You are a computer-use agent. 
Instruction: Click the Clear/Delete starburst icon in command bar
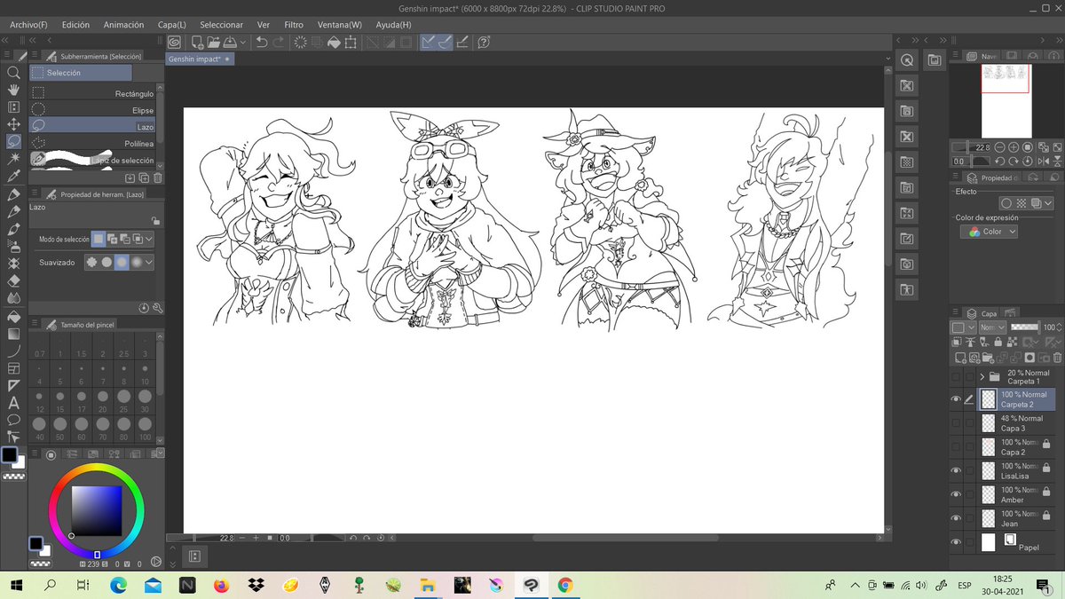point(301,42)
